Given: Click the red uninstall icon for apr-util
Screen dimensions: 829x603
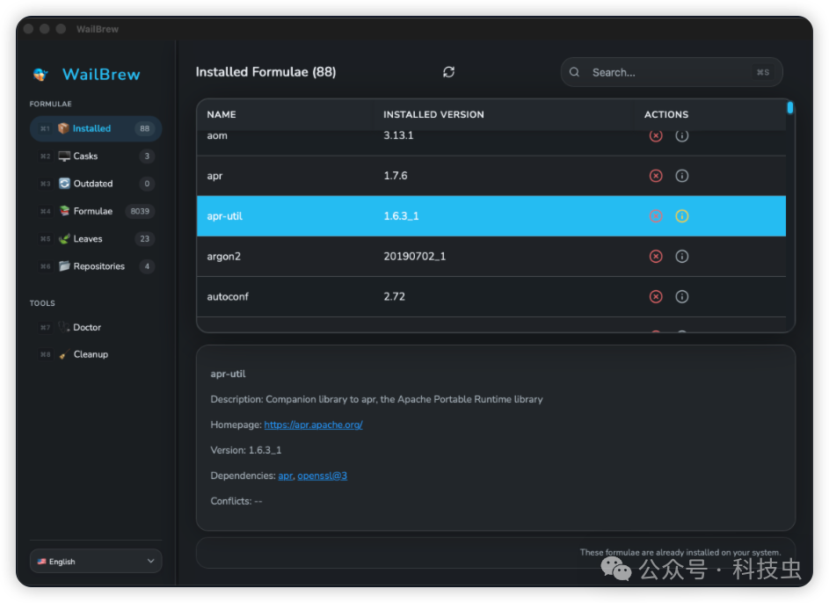Looking at the screenshot, I should (x=656, y=216).
